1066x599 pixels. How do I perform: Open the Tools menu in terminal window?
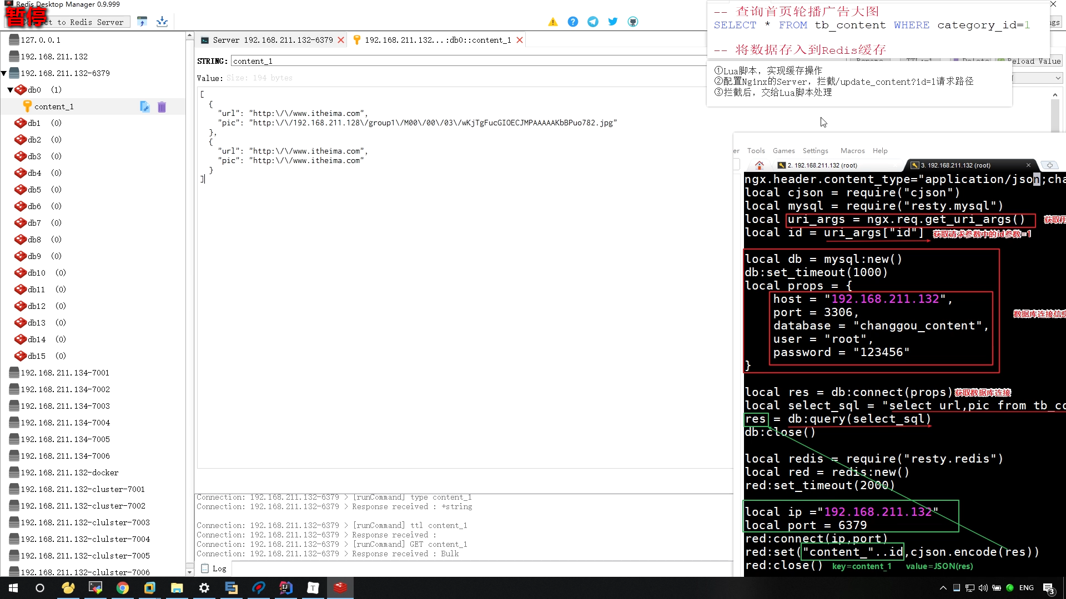pyautogui.click(x=756, y=151)
